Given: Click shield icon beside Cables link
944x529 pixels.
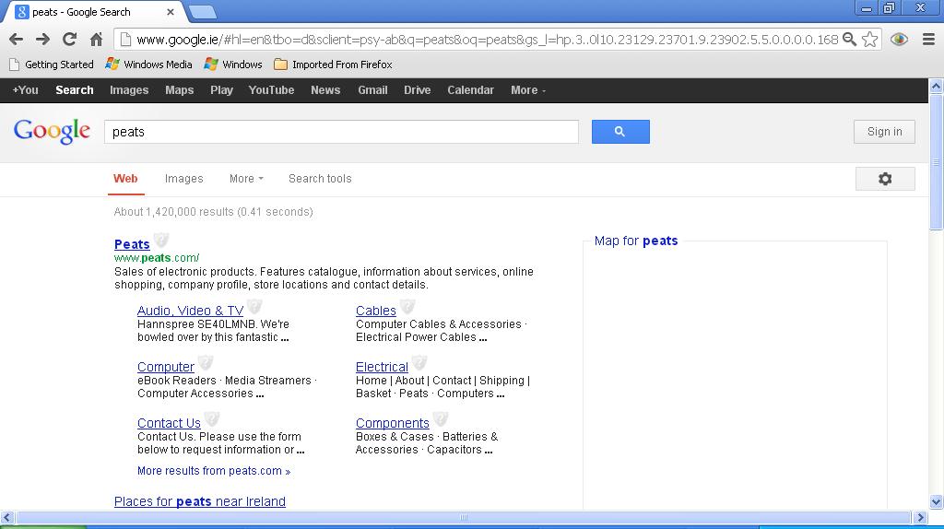Looking at the screenshot, I should pos(407,306).
